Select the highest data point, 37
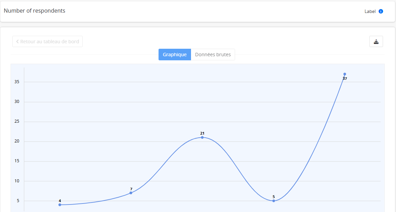The image size is (396, 212). tap(345, 74)
